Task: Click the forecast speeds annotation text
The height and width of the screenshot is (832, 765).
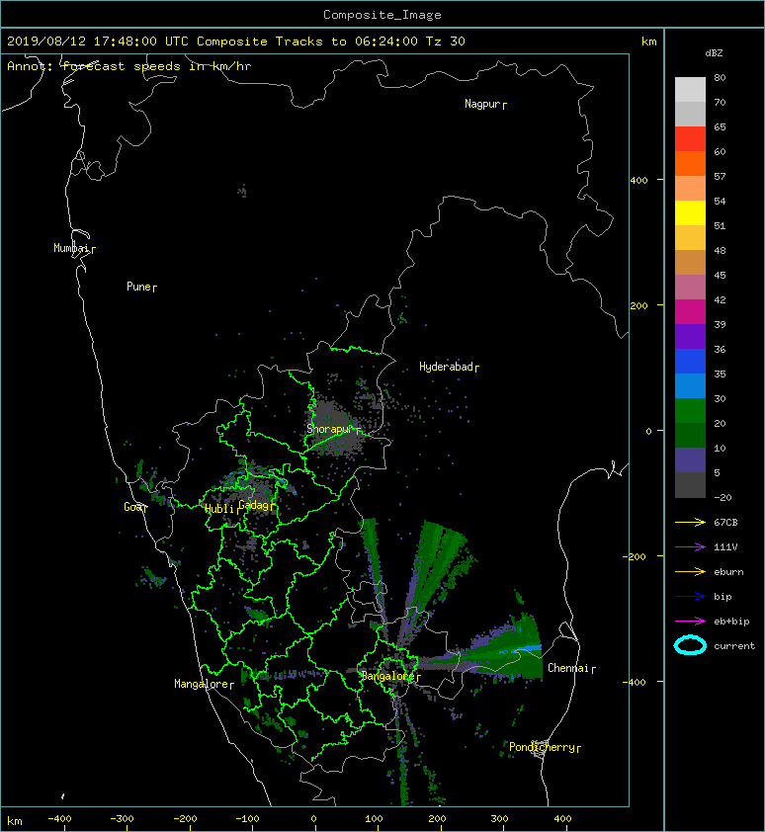Action: [x=129, y=66]
